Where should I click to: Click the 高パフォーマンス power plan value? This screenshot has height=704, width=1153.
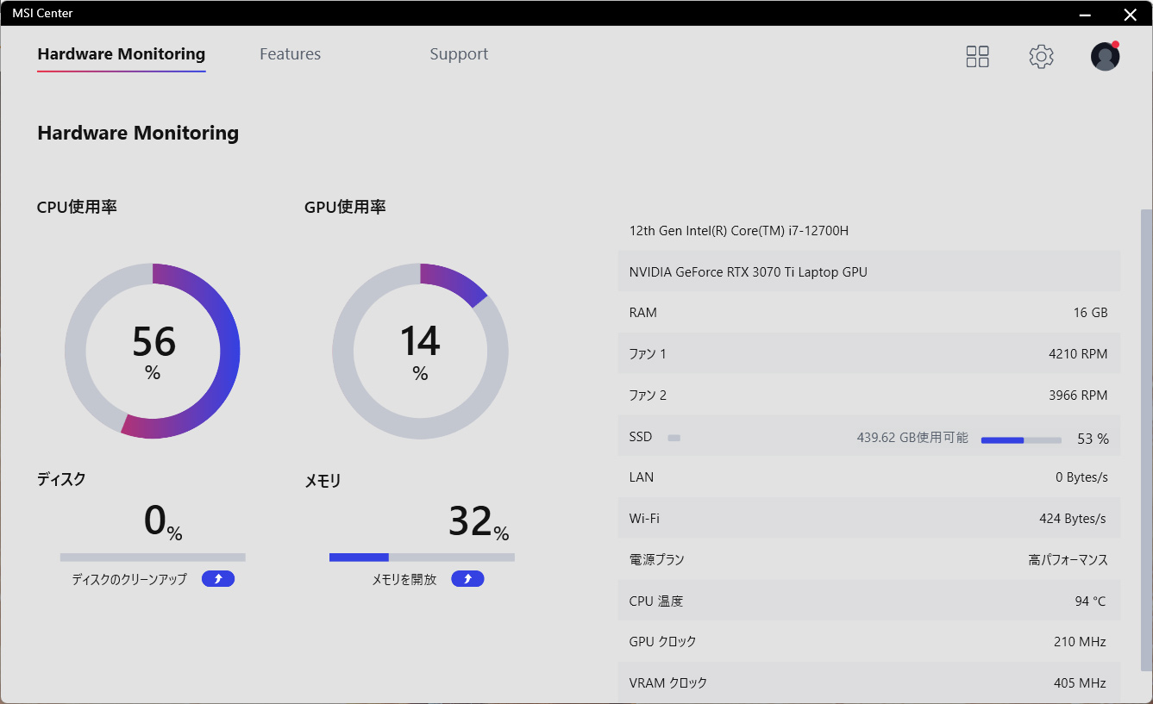1068,560
